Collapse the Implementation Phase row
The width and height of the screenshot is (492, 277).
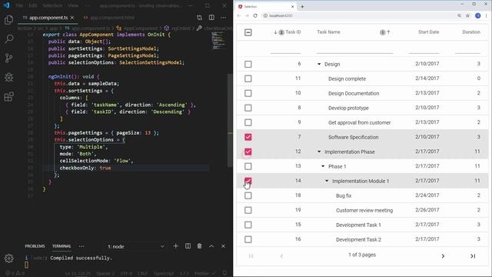point(319,152)
